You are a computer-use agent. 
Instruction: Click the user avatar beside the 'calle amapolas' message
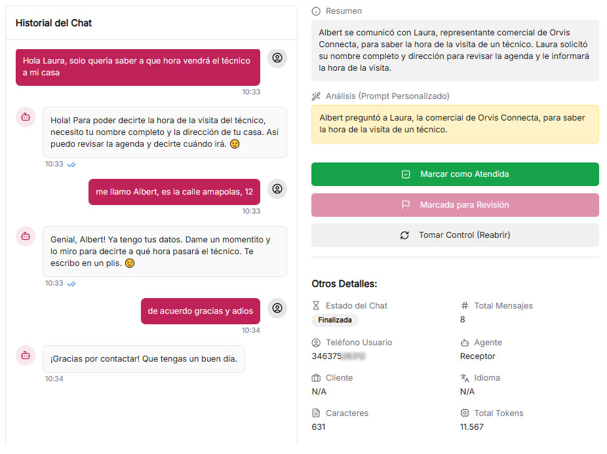(x=277, y=189)
